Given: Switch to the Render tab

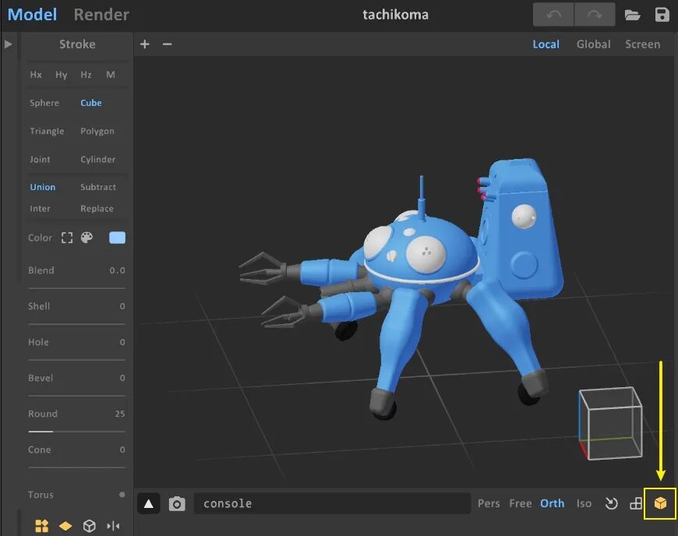Looking at the screenshot, I should [x=101, y=15].
